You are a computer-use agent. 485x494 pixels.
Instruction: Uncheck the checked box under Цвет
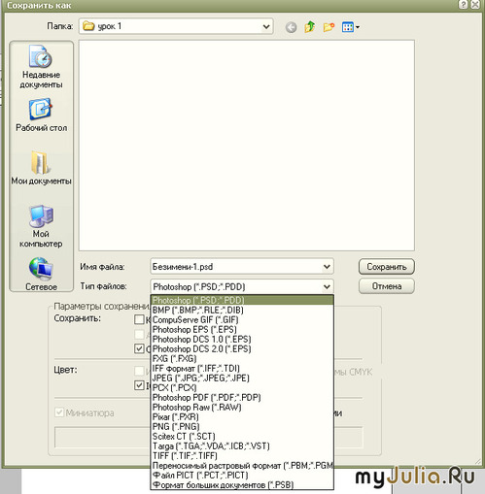click(x=139, y=385)
